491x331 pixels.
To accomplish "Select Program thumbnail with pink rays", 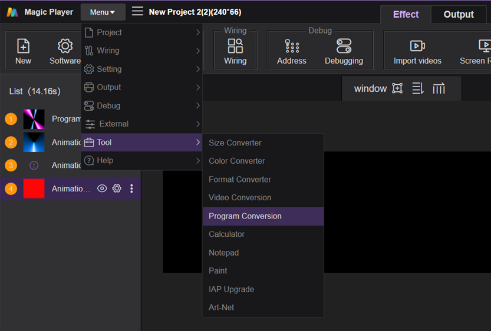I will 34,119.
